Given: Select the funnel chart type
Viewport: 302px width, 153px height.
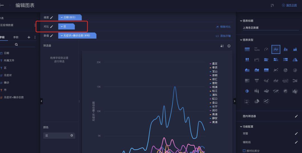Looking at the screenshot, I should (x=257, y=81).
